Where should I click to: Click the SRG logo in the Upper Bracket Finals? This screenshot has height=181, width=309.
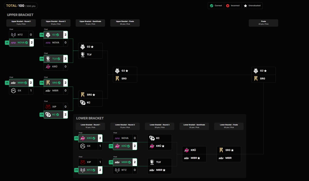coord(117,79)
